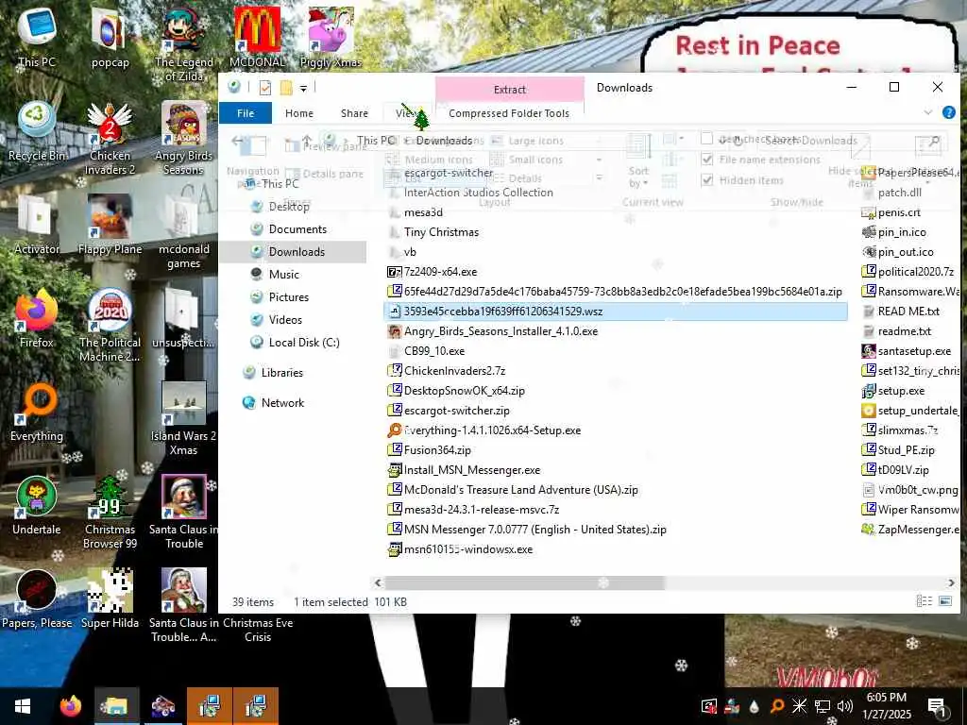Click the horizontal scrollbar left arrow
The image size is (967, 725).
click(x=378, y=582)
